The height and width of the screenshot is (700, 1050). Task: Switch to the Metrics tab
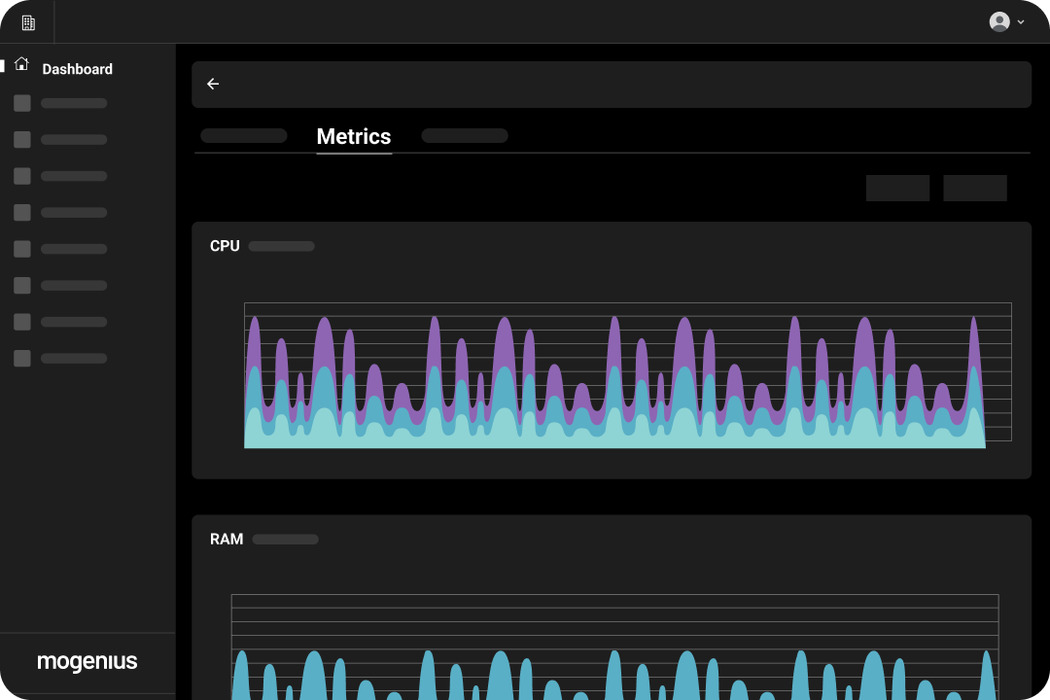coord(354,137)
